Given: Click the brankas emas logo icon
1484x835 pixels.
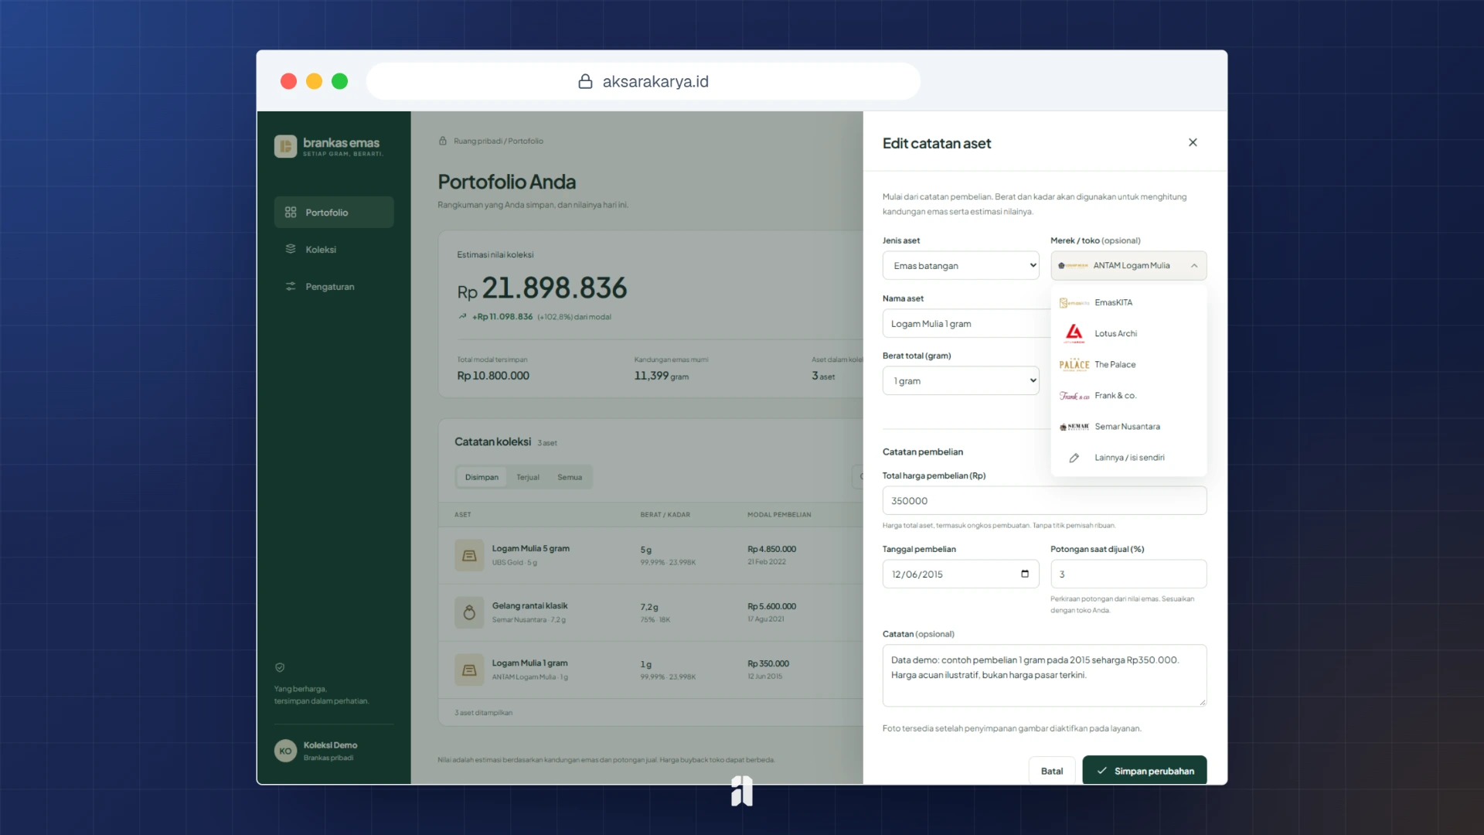Looking at the screenshot, I should (x=285, y=146).
